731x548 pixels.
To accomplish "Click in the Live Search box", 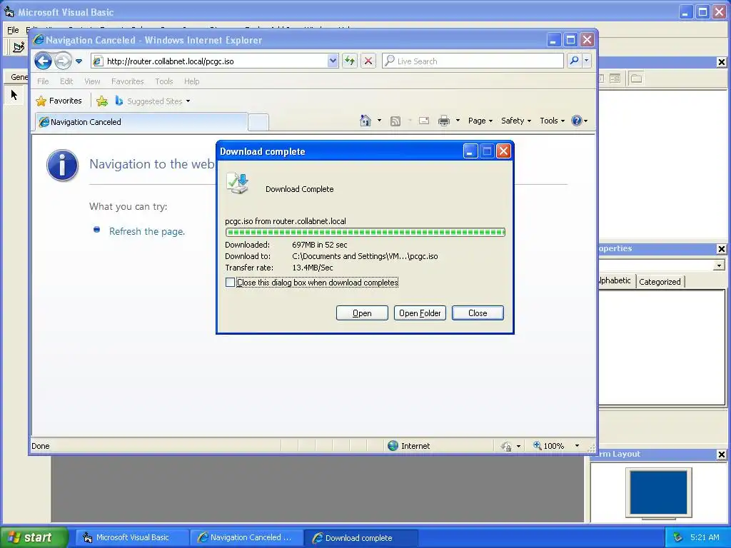I will point(473,61).
